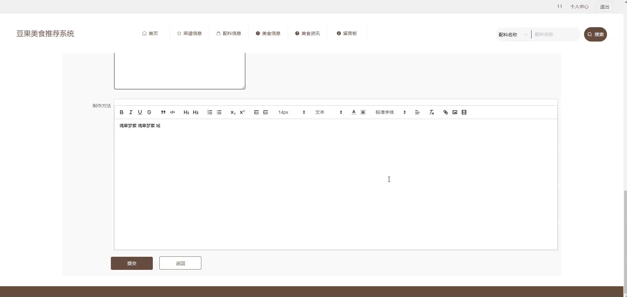Decrease indent of the paragraph
This screenshot has height=297, width=627.
coord(256,112)
